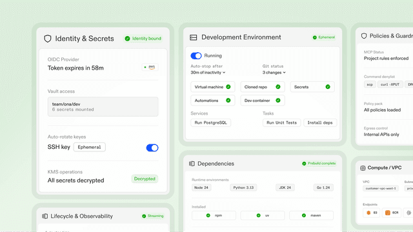Click the Policies & Guardrails shield icon
The width and height of the screenshot is (413, 232).
pos(364,36)
